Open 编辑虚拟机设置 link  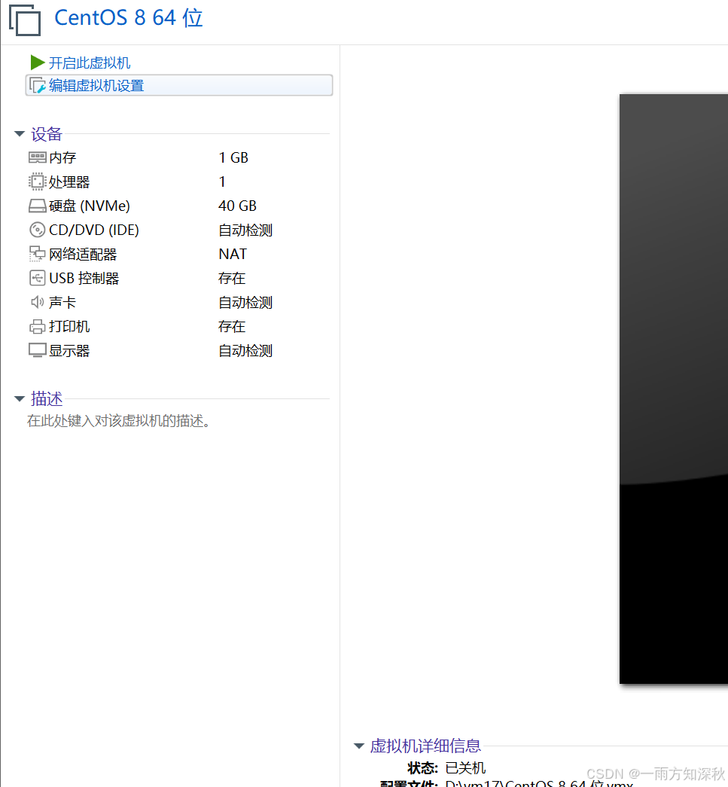tap(96, 85)
